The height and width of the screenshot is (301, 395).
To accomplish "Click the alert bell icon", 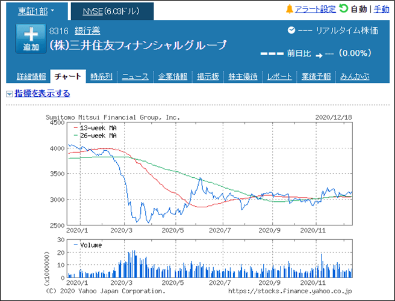I will tap(290, 9).
